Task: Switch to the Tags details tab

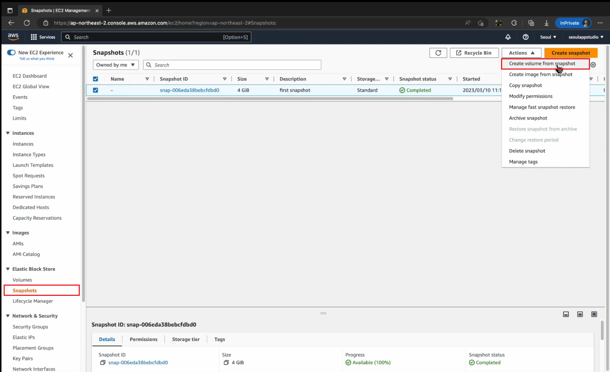Action: [x=219, y=339]
